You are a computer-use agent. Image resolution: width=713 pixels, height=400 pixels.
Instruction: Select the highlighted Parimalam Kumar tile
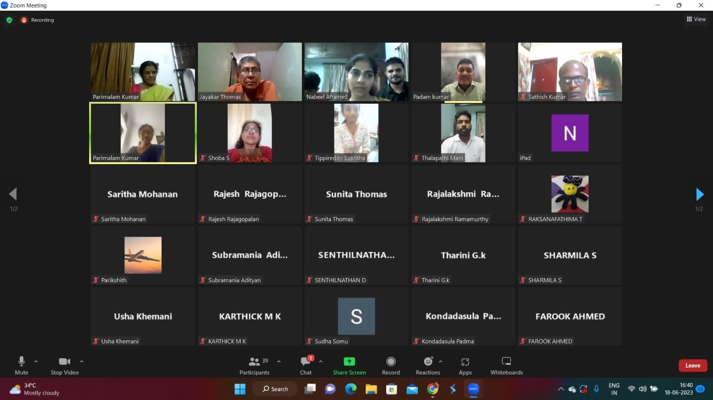click(143, 133)
